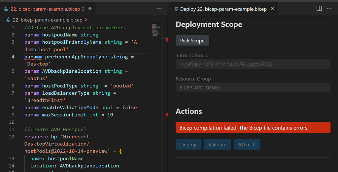Click the Subscription Id field
Screen dimensions: 338x172
[253, 64]
